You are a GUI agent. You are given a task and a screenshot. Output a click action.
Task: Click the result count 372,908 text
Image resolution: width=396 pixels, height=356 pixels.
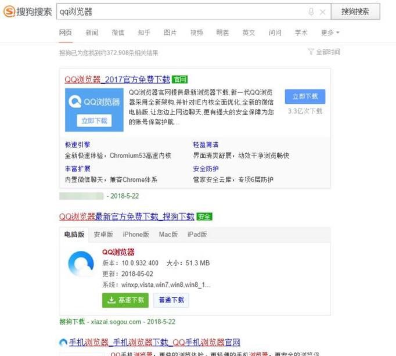109,53
